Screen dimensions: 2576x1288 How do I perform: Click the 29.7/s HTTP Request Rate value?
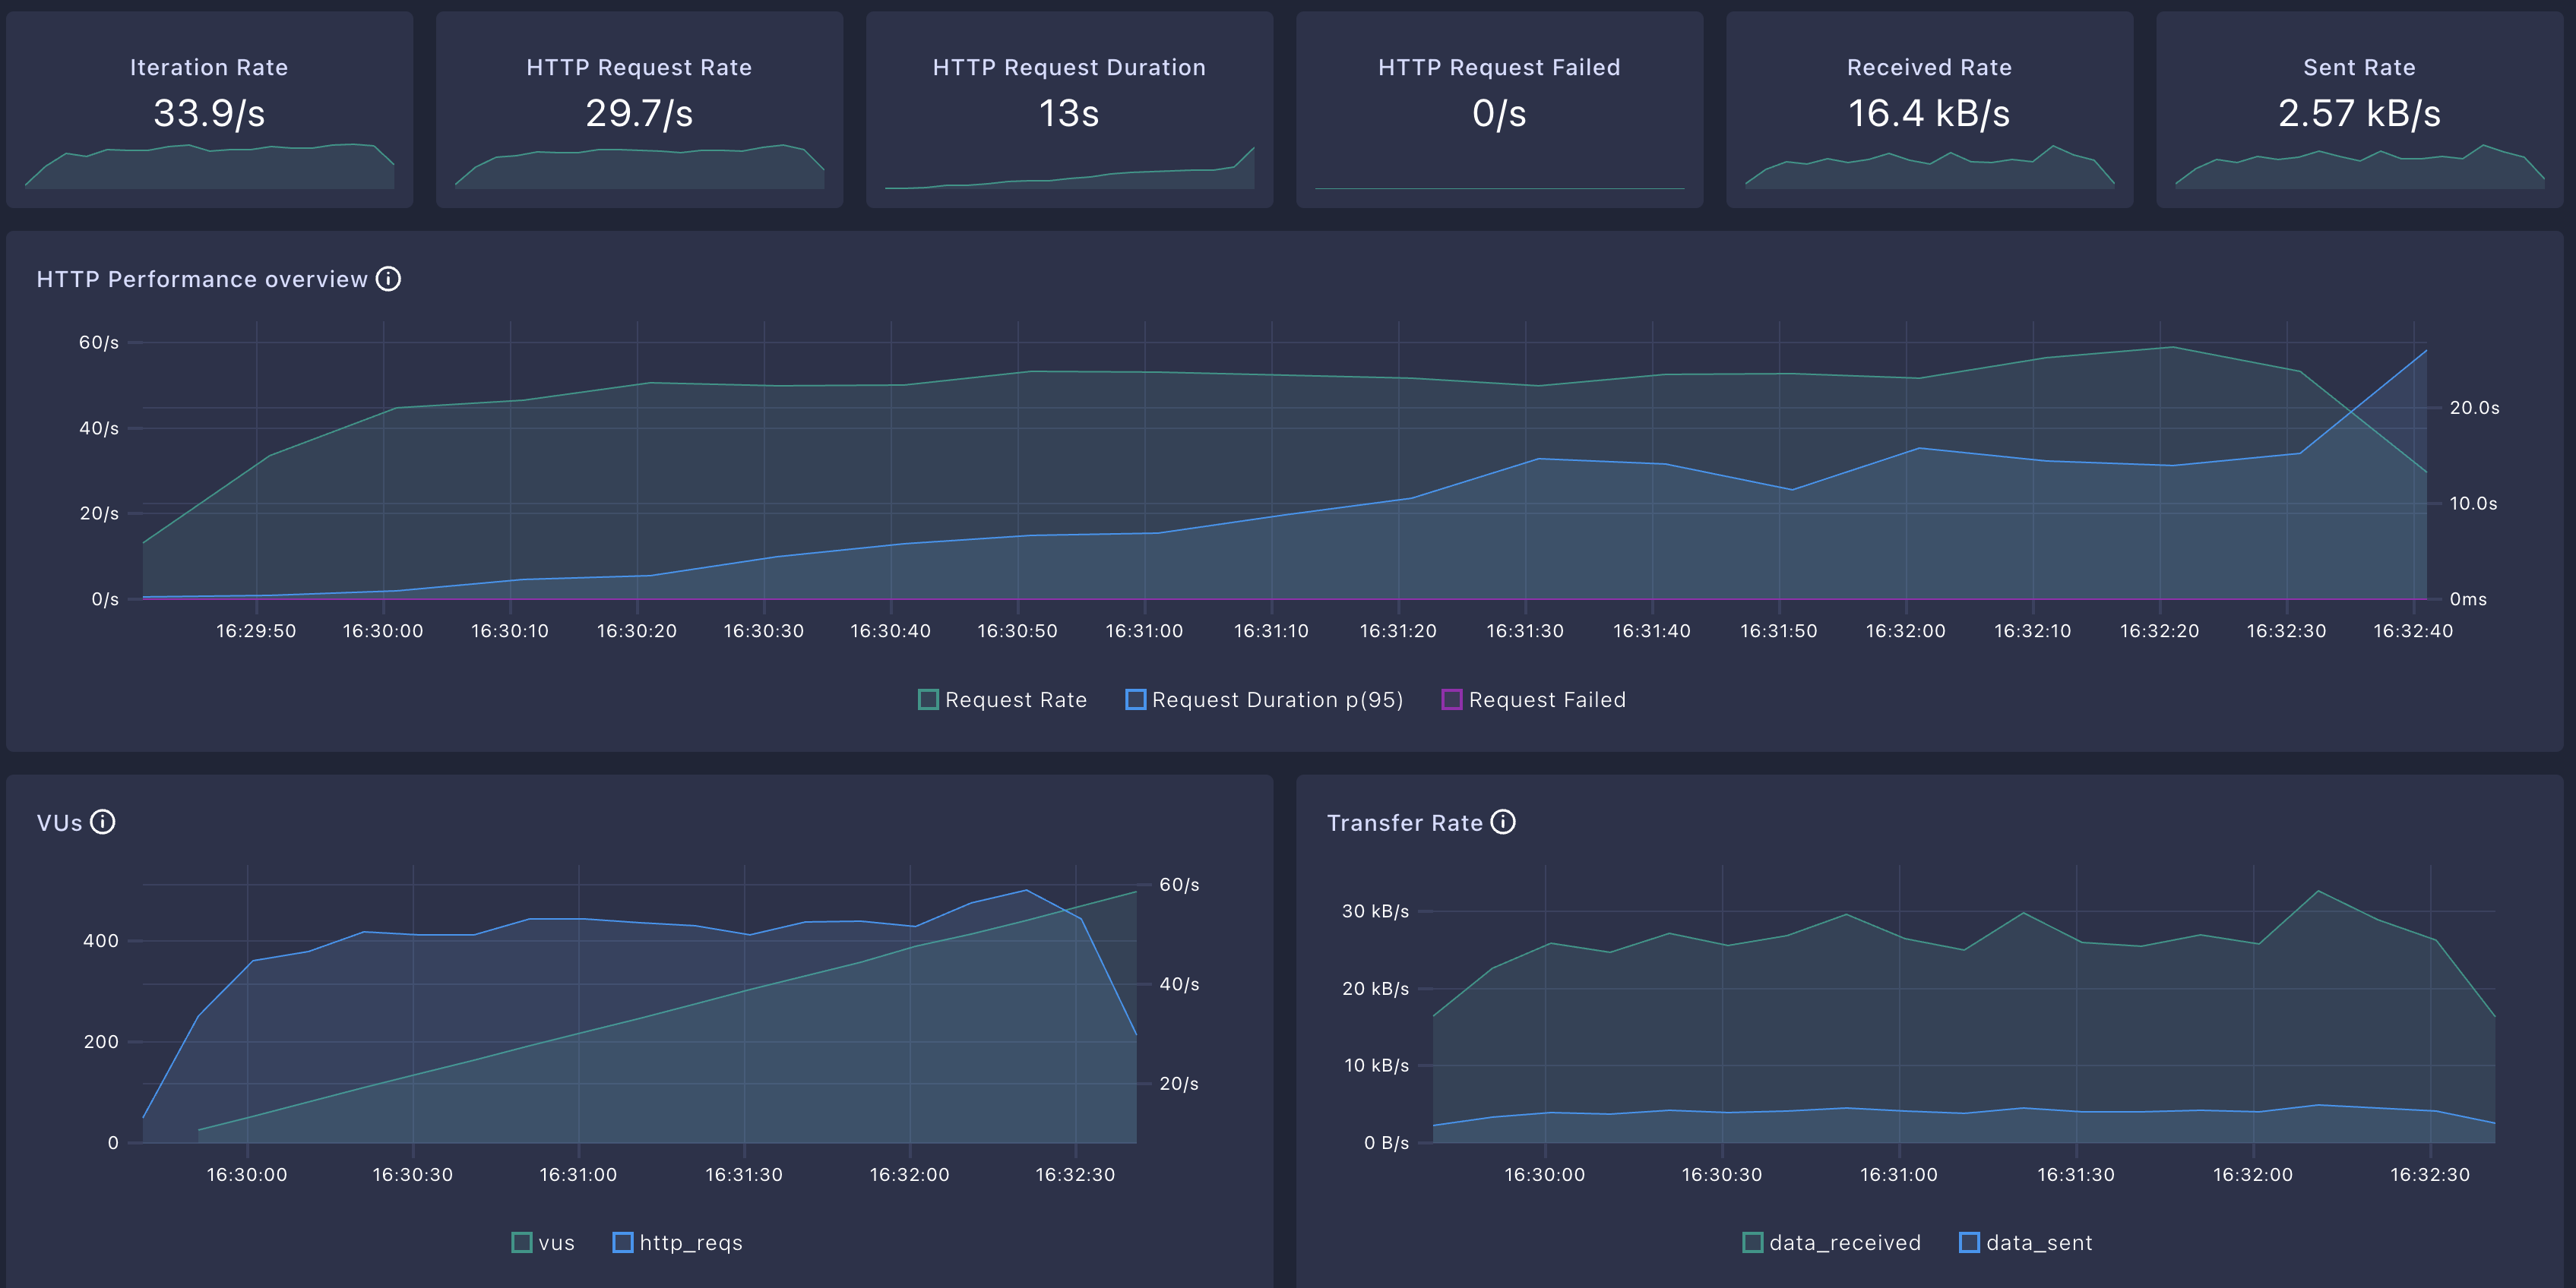639,113
